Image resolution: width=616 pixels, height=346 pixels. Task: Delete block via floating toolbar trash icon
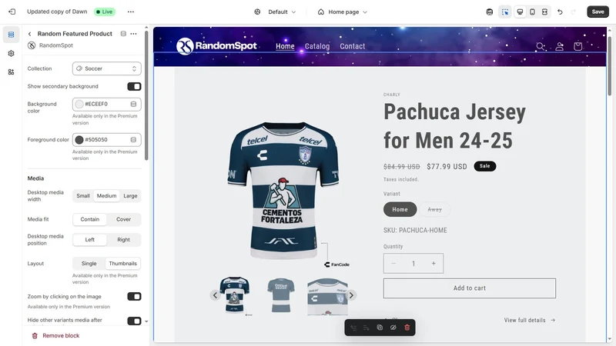click(407, 328)
